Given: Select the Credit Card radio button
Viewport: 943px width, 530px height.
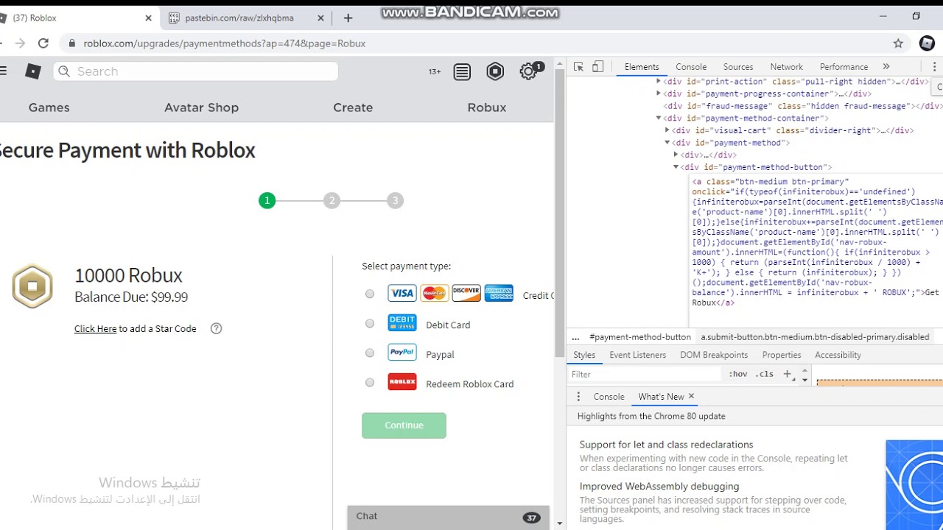Looking at the screenshot, I should click(x=370, y=294).
